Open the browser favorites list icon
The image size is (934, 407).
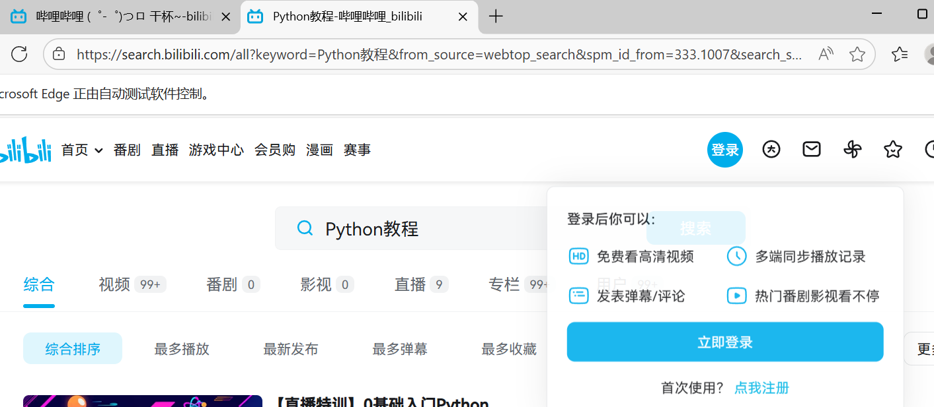[900, 54]
